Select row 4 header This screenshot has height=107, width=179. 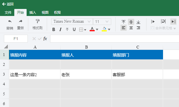click(4, 84)
